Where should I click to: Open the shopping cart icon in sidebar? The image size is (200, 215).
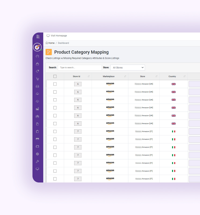38,79
